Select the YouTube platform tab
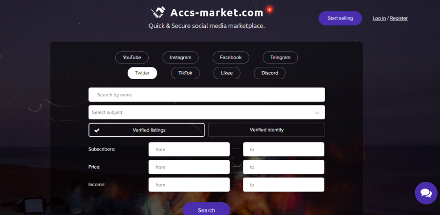Image resolution: width=440 pixels, height=215 pixels. pos(132,58)
